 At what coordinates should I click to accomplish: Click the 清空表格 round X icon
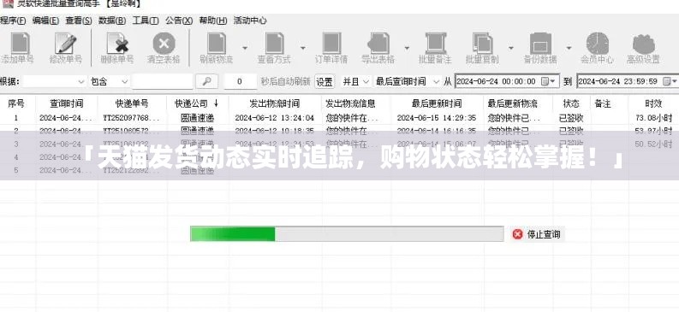coord(164,44)
